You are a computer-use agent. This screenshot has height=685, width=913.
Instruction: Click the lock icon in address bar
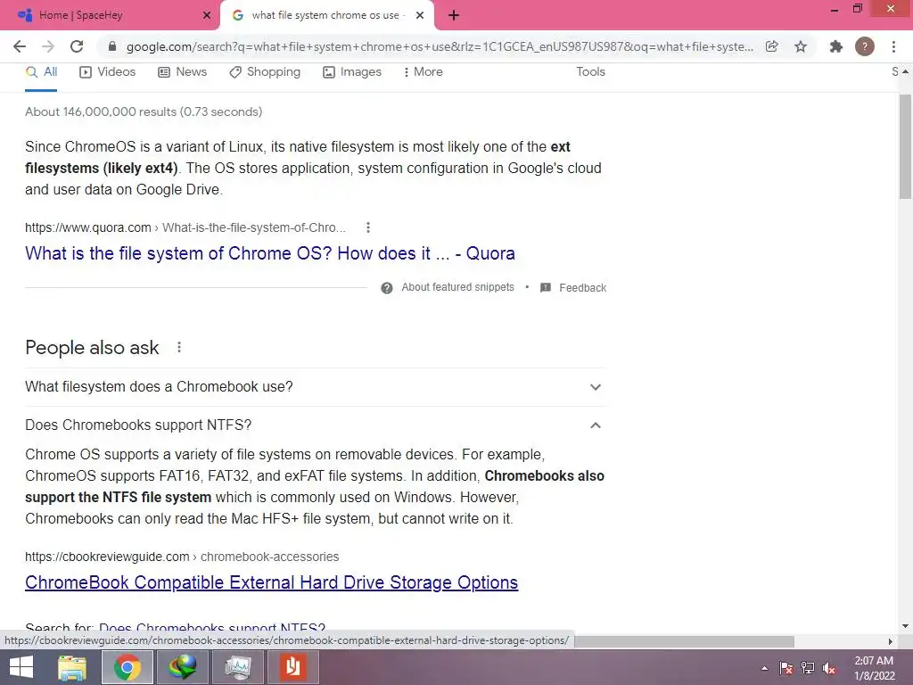click(x=112, y=46)
